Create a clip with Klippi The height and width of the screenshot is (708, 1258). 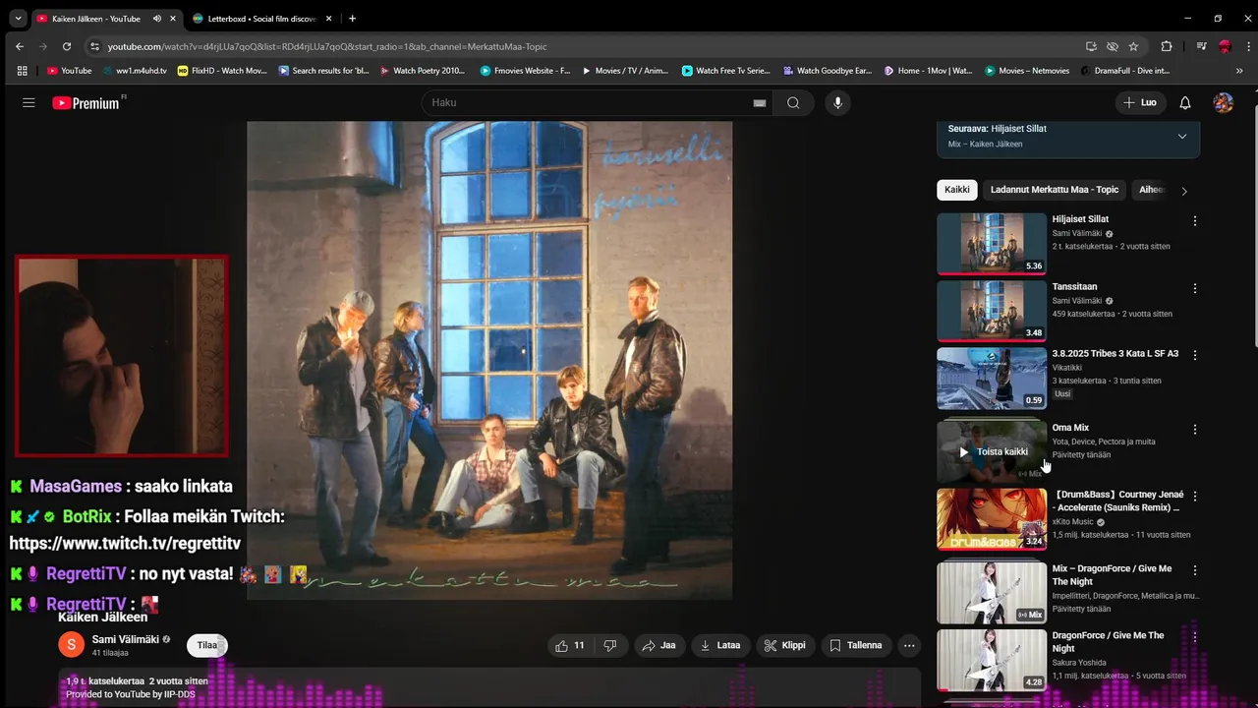click(784, 645)
